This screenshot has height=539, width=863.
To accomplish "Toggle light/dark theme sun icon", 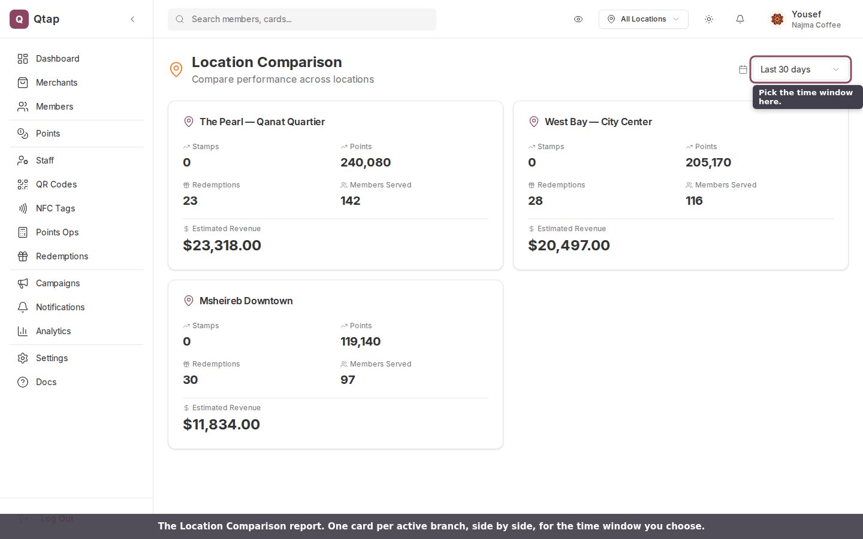I will (709, 19).
